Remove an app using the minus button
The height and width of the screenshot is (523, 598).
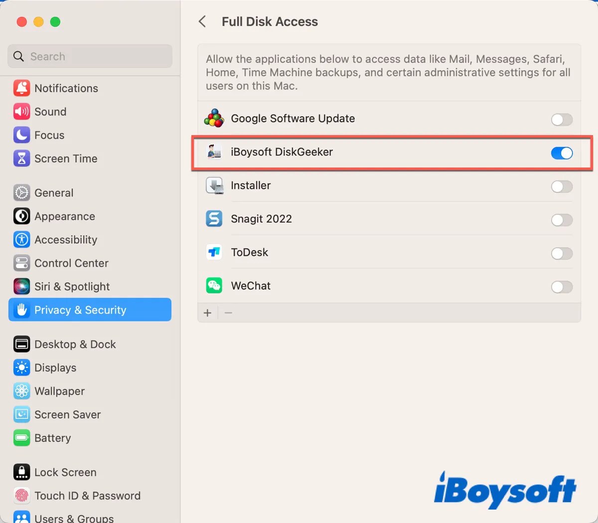point(228,313)
